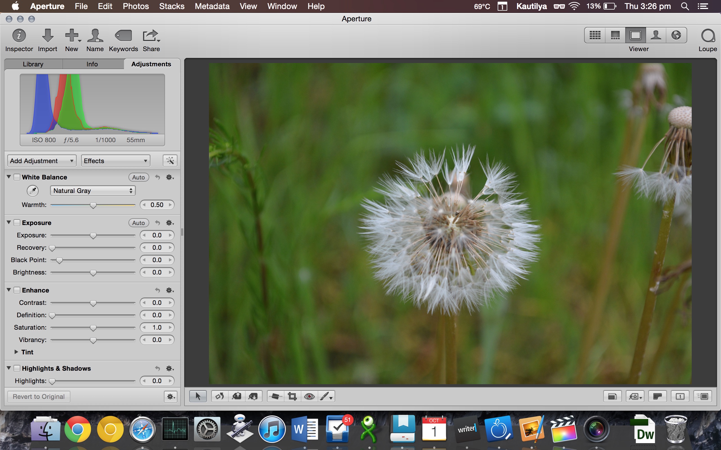Open the Places globe view
The width and height of the screenshot is (721, 450).
676,35
